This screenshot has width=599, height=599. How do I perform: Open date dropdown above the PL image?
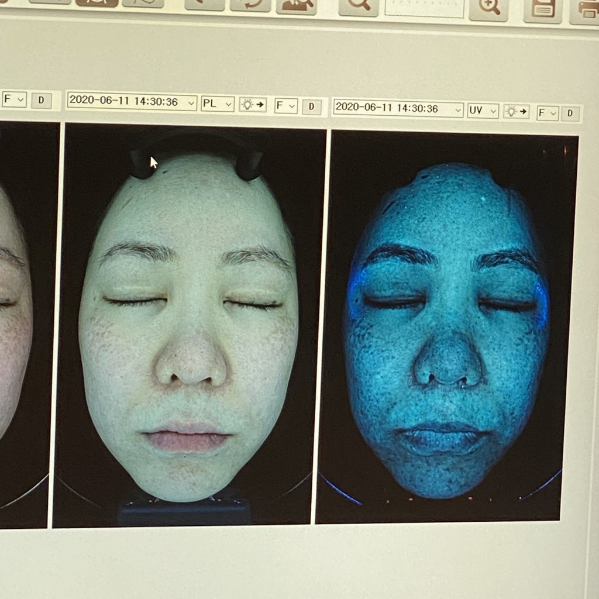point(132,102)
